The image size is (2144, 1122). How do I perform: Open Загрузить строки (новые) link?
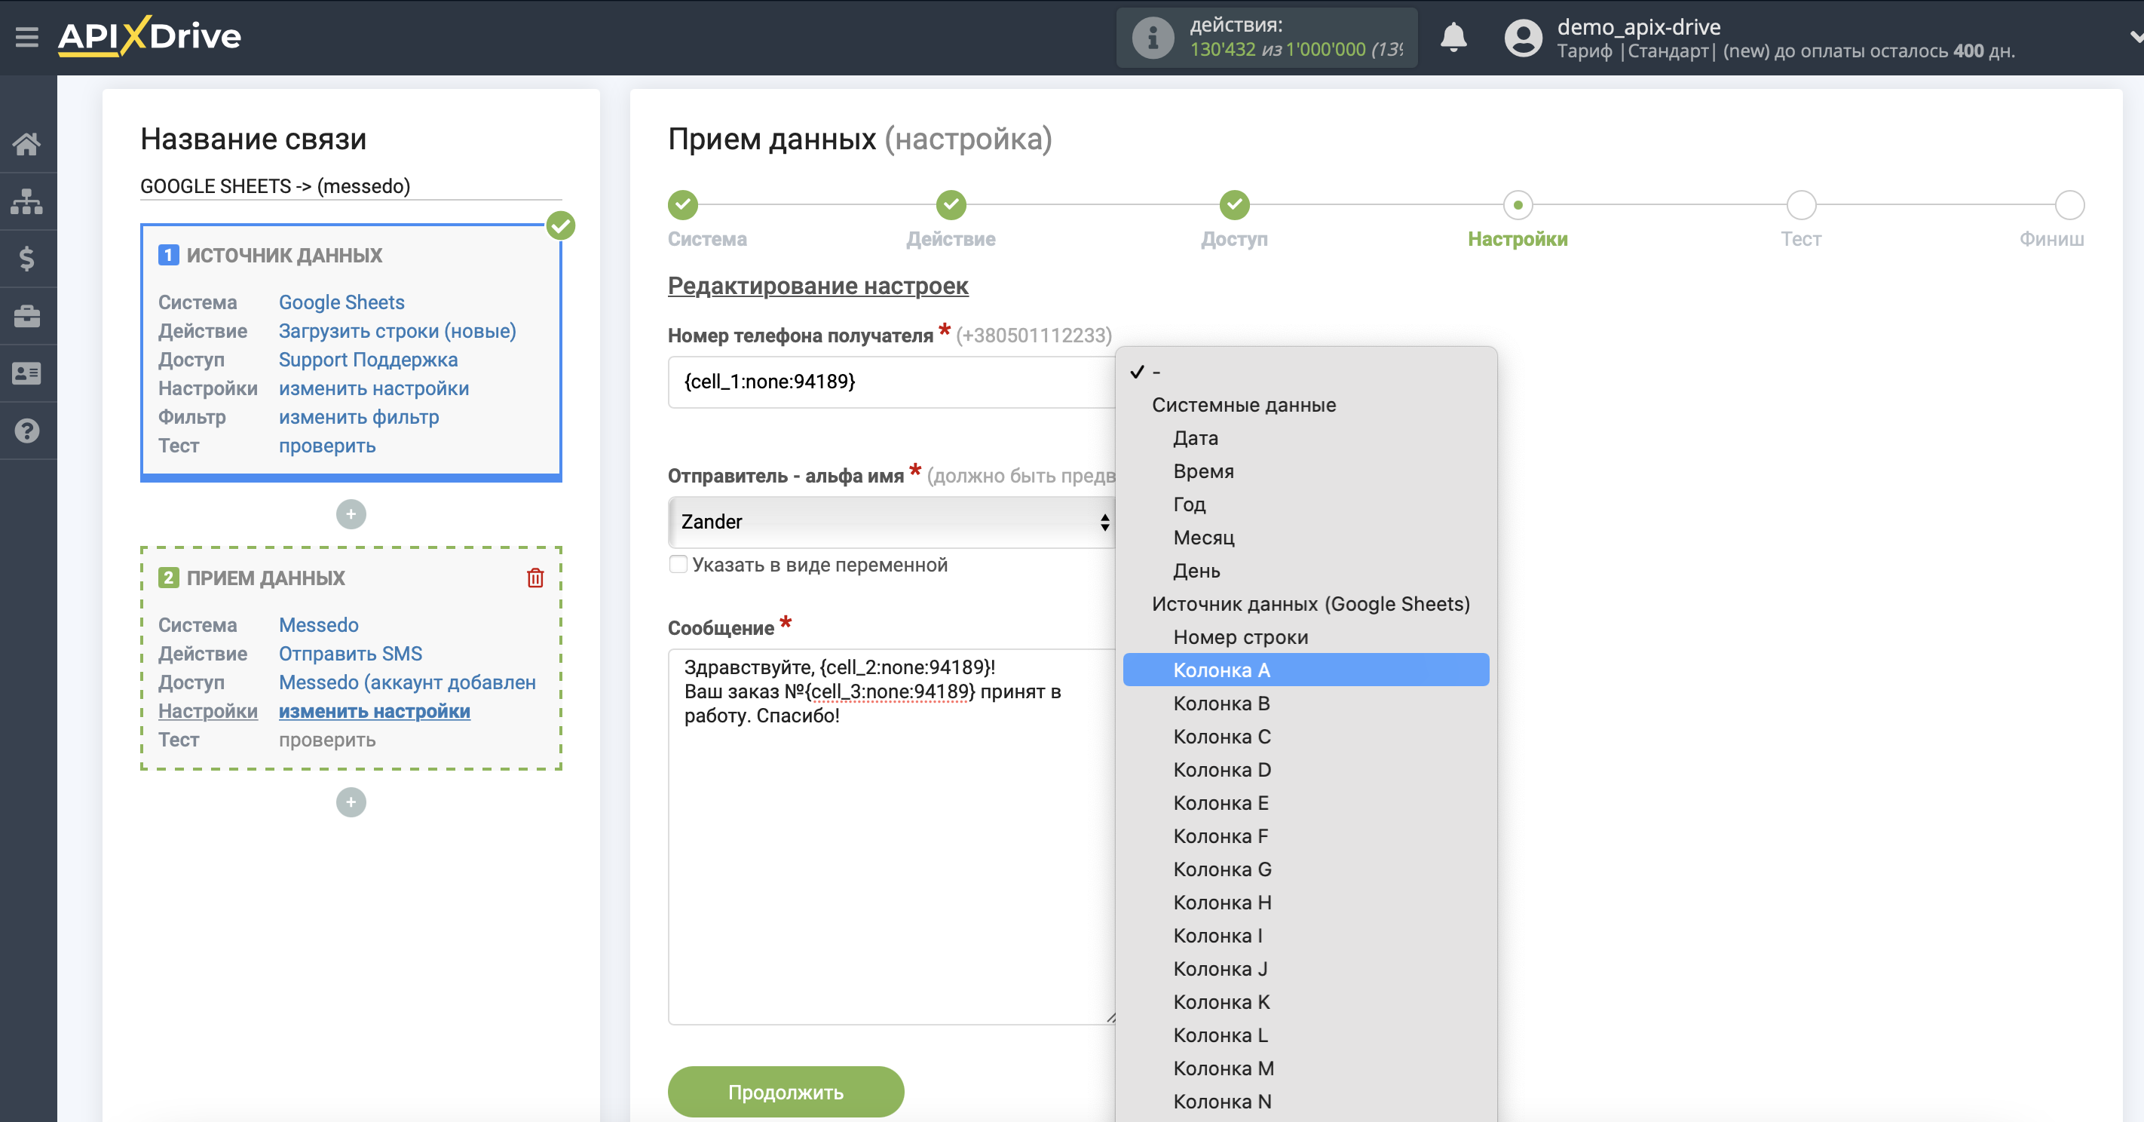pyautogui.click(x=397, y=331)
